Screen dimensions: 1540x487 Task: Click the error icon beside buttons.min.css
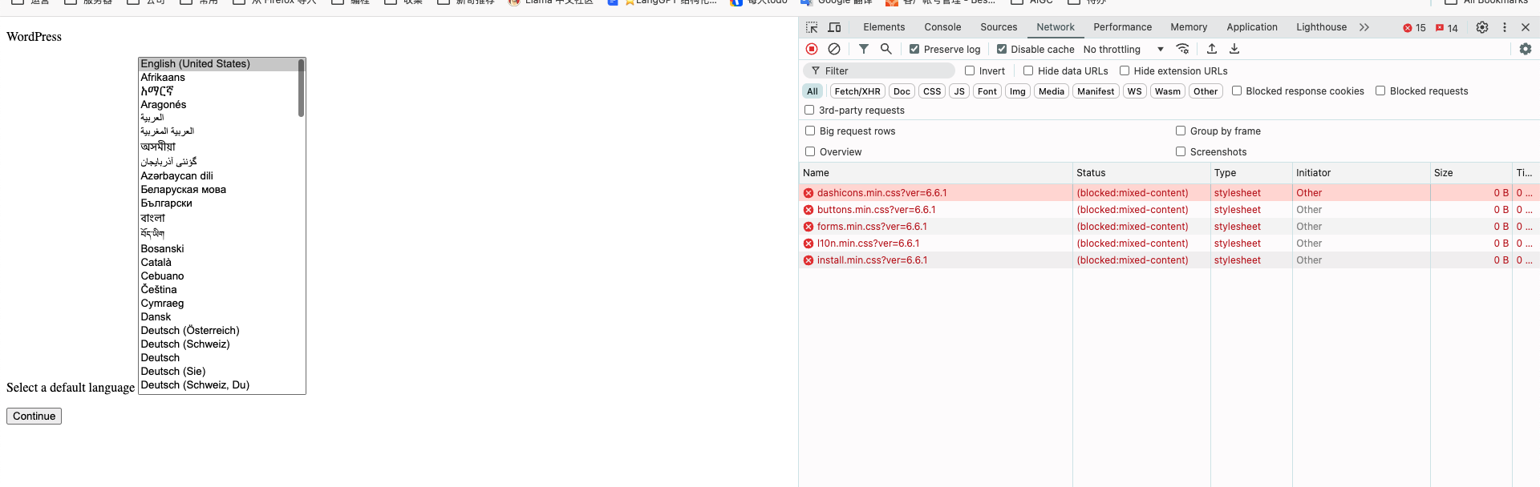click(808, 210)
